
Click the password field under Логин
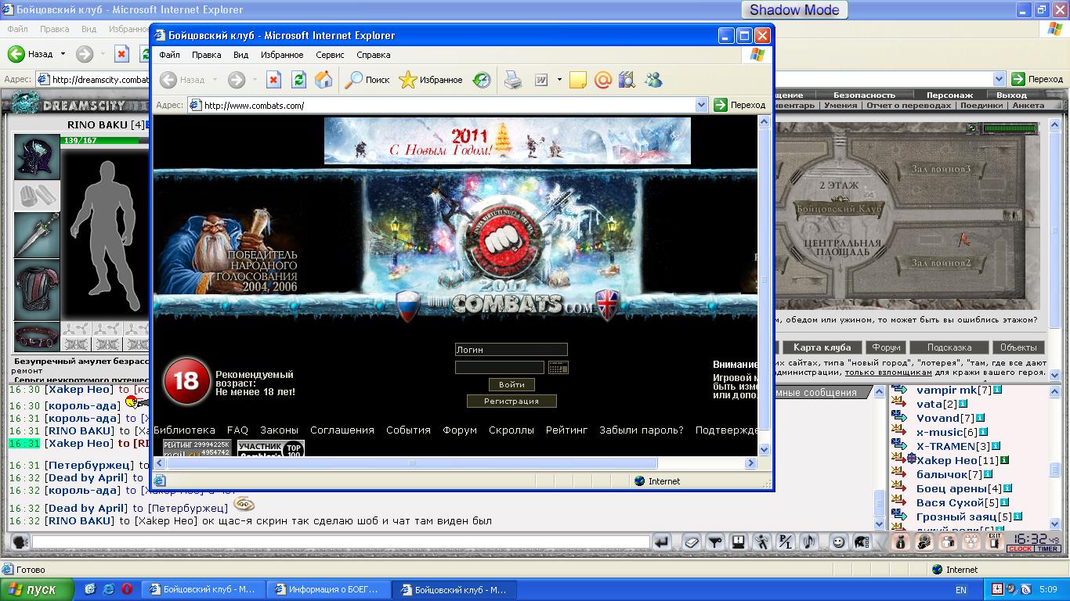pyautogui.click(x=499, y=367)
